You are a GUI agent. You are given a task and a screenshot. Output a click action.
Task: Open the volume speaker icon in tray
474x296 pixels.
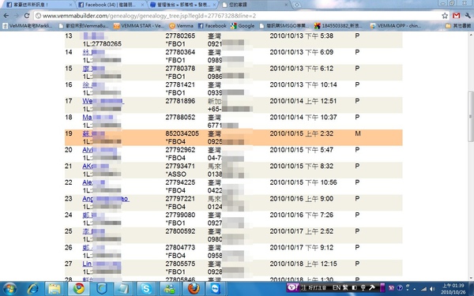[433, 289]
